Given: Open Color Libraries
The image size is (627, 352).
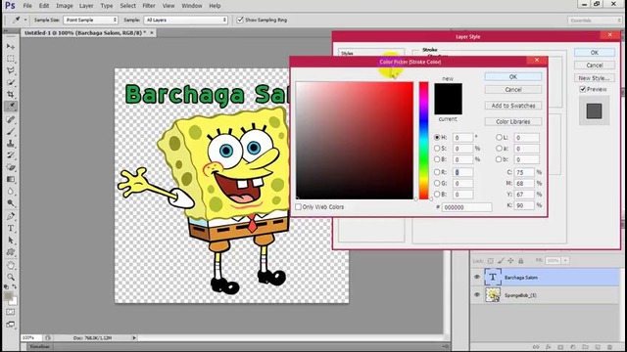Looking at the screenshot, I should pyautogui.click(x=513, y=121).
